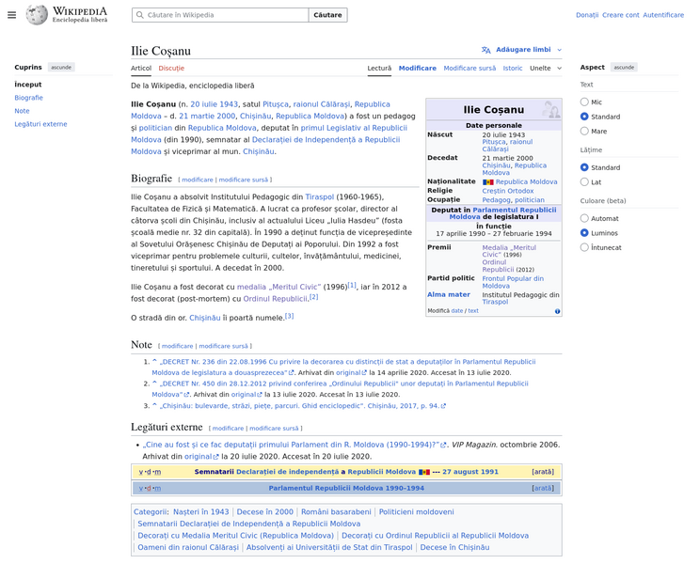Click the search magnifier icon
Screen dimensions: 700x564
[x=140, y=15]
